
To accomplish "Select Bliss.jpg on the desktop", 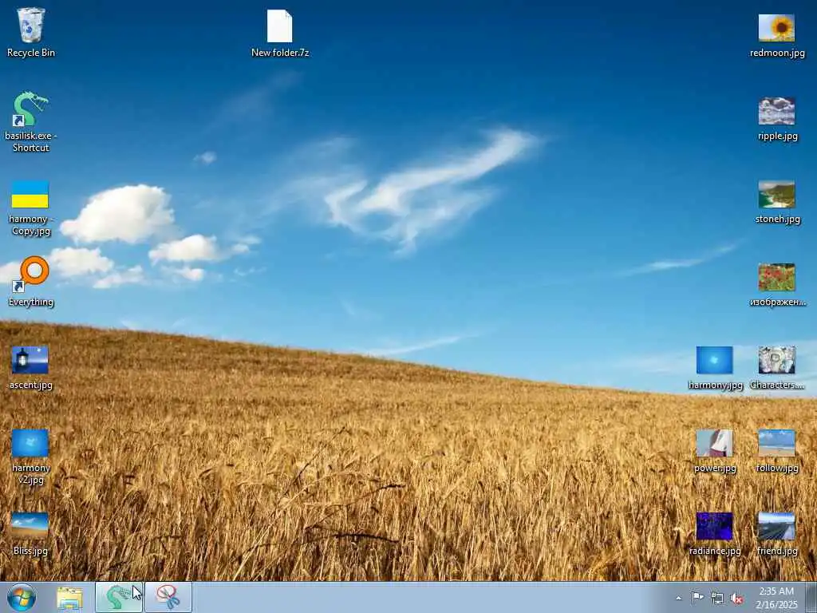I will 31,533.
